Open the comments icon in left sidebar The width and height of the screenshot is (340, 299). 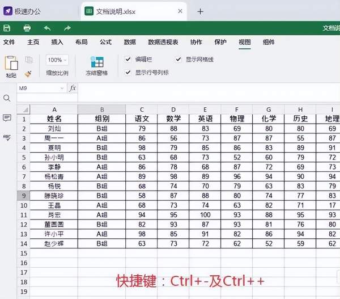pos(7,118)
